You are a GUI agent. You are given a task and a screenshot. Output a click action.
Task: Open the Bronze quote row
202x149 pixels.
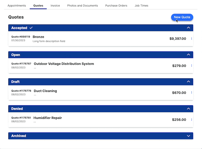point(101,39)
